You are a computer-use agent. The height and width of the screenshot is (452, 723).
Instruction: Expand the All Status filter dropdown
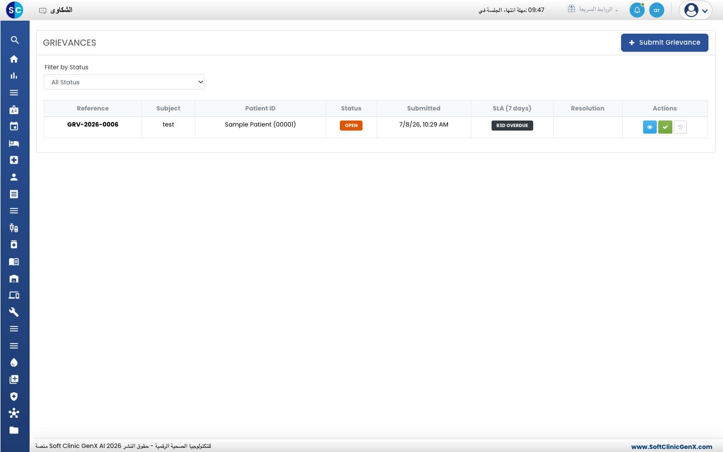[124, 82]
